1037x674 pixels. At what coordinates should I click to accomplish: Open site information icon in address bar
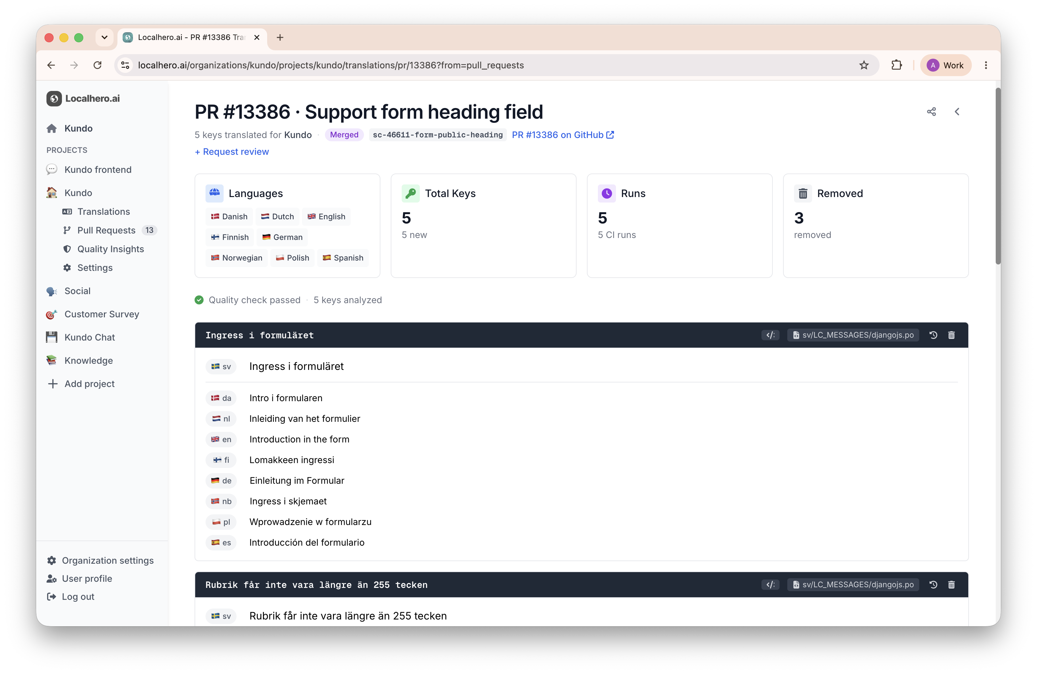(126, 65)
